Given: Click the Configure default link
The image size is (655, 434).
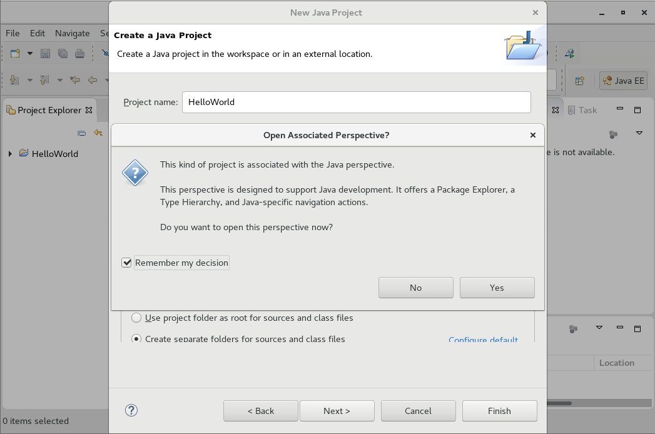Looking at the screenshot, I should tap(483, 340).
